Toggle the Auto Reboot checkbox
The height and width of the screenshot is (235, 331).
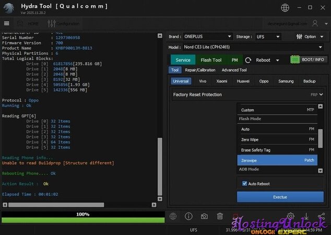click(x=245, y=184)
